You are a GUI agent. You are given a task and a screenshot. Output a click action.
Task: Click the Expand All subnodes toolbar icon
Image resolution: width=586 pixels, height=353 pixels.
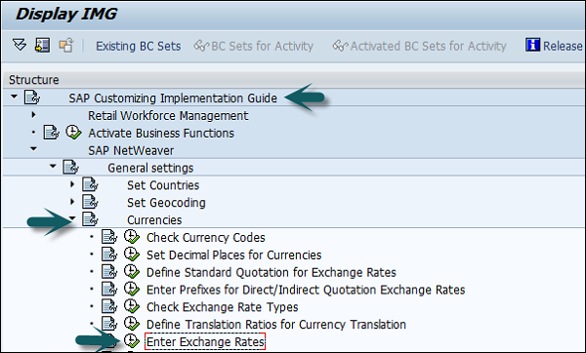pos(20,45)
